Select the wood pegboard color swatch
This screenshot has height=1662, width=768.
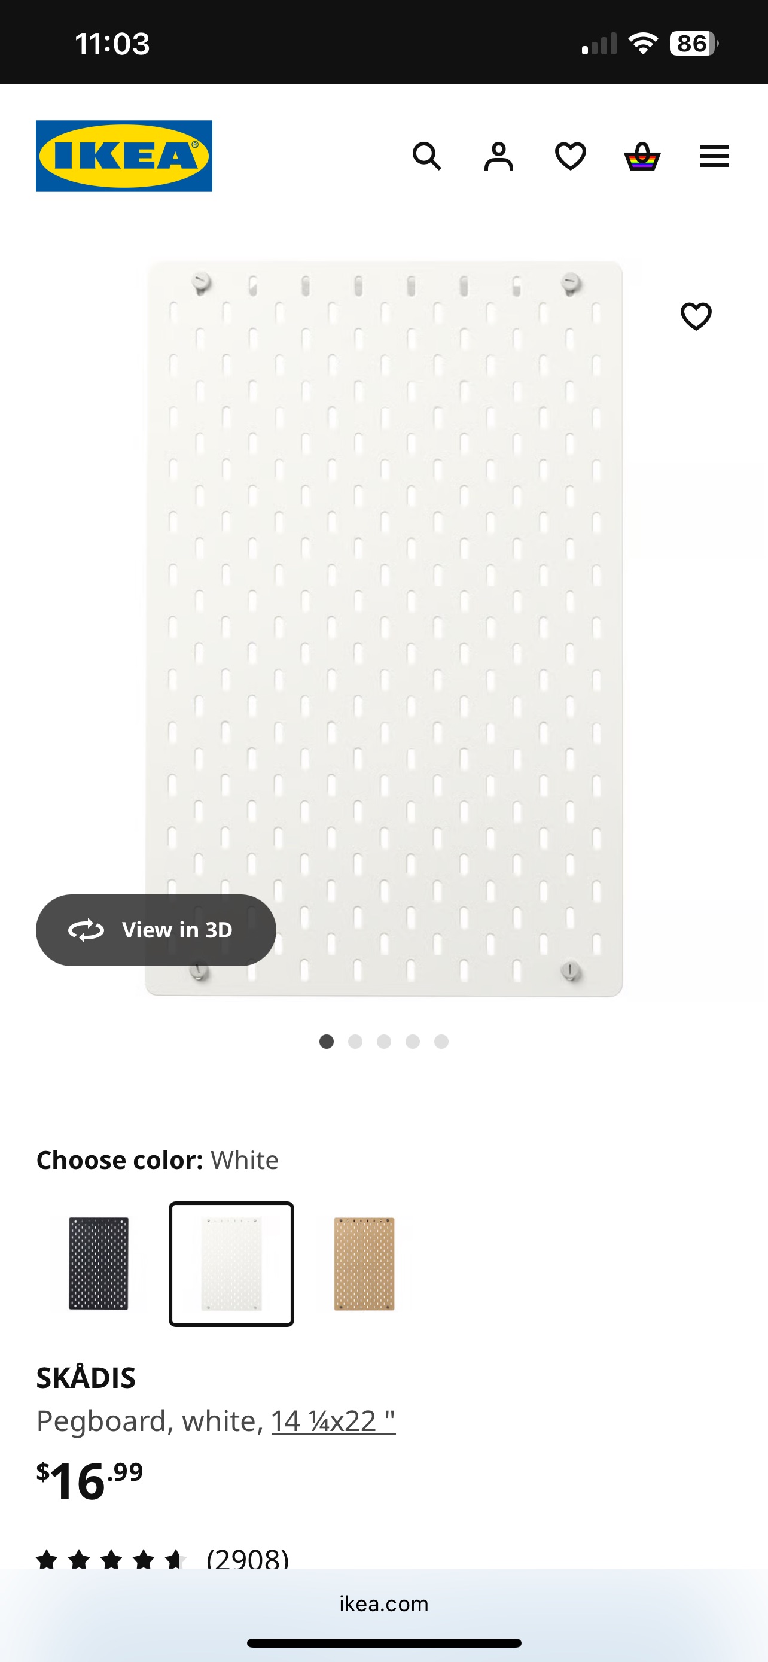pyautogui.click(x=364, y=1264)
